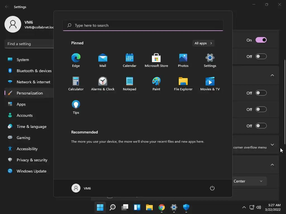Click the Settings window vertical scrollbar
This screenshot has height=214, width=286.
(x=285, y=102)
